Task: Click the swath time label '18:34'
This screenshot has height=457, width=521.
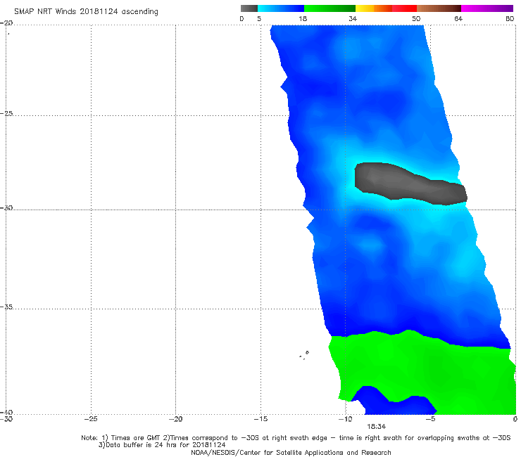Action: (x=376, y=427)
